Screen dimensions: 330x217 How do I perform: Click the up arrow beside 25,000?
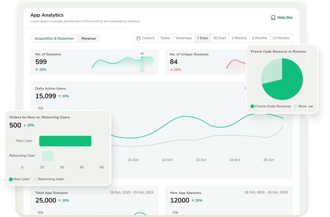(59, 201)
